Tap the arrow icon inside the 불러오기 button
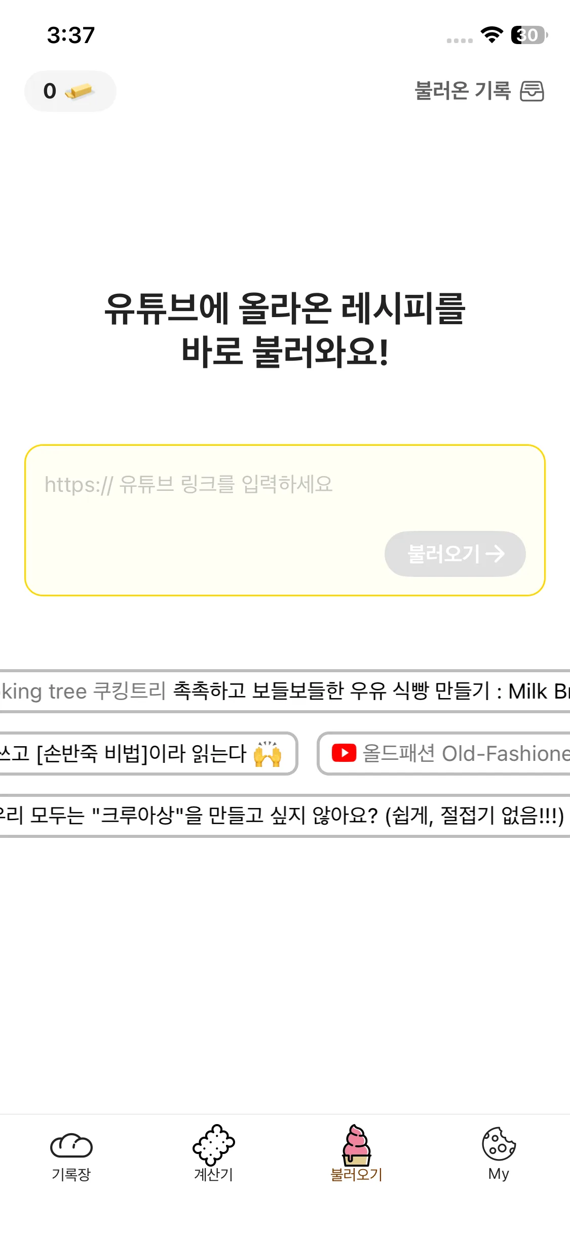 (x=496, y=554)
